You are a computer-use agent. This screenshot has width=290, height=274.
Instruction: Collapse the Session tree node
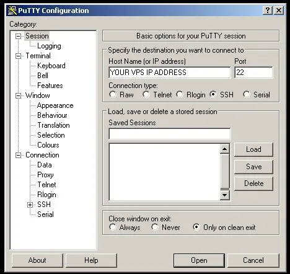pyautogui.click(x=18, y=37)
